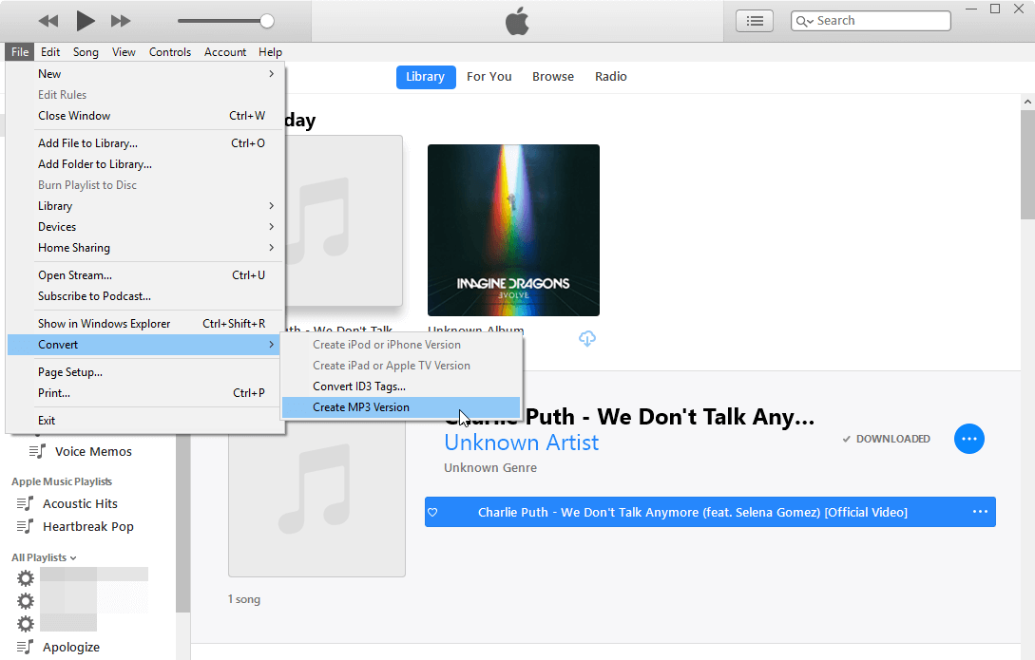Click the Play button
Viewport: 1035px width, 660px height.
(86, 21)
